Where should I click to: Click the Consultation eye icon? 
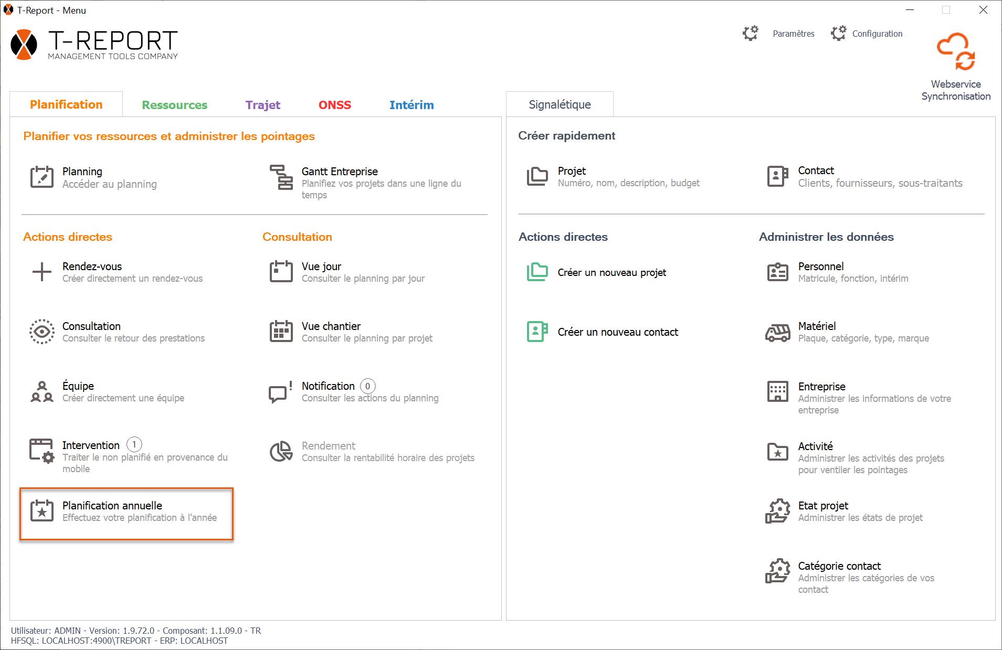41,332
